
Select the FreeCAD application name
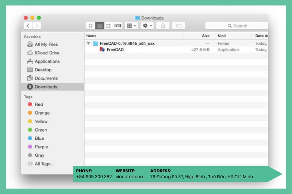[x=115, y=49]
